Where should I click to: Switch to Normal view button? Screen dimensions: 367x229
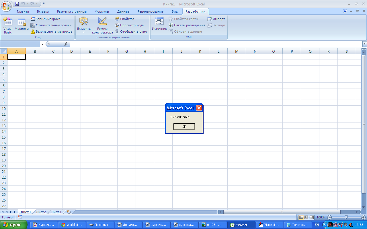(301, 217)
